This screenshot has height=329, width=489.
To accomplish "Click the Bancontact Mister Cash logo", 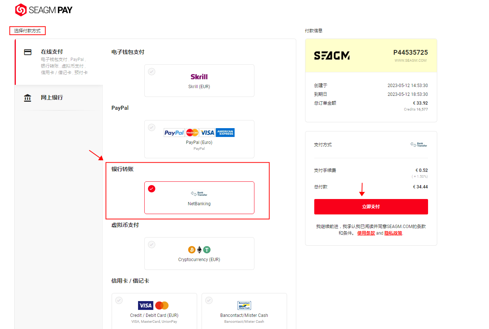I will 244,305.
